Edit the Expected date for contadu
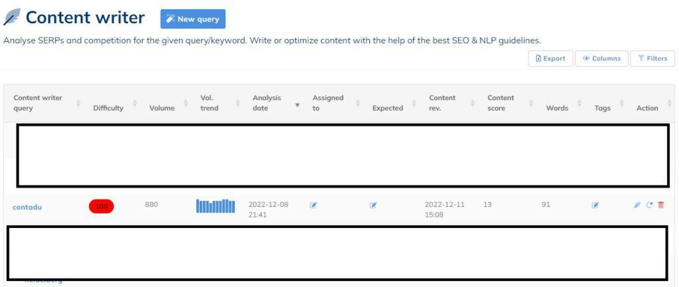Viewport: 679px width, 287px height. pyautogui.click(x=373, y=205)
